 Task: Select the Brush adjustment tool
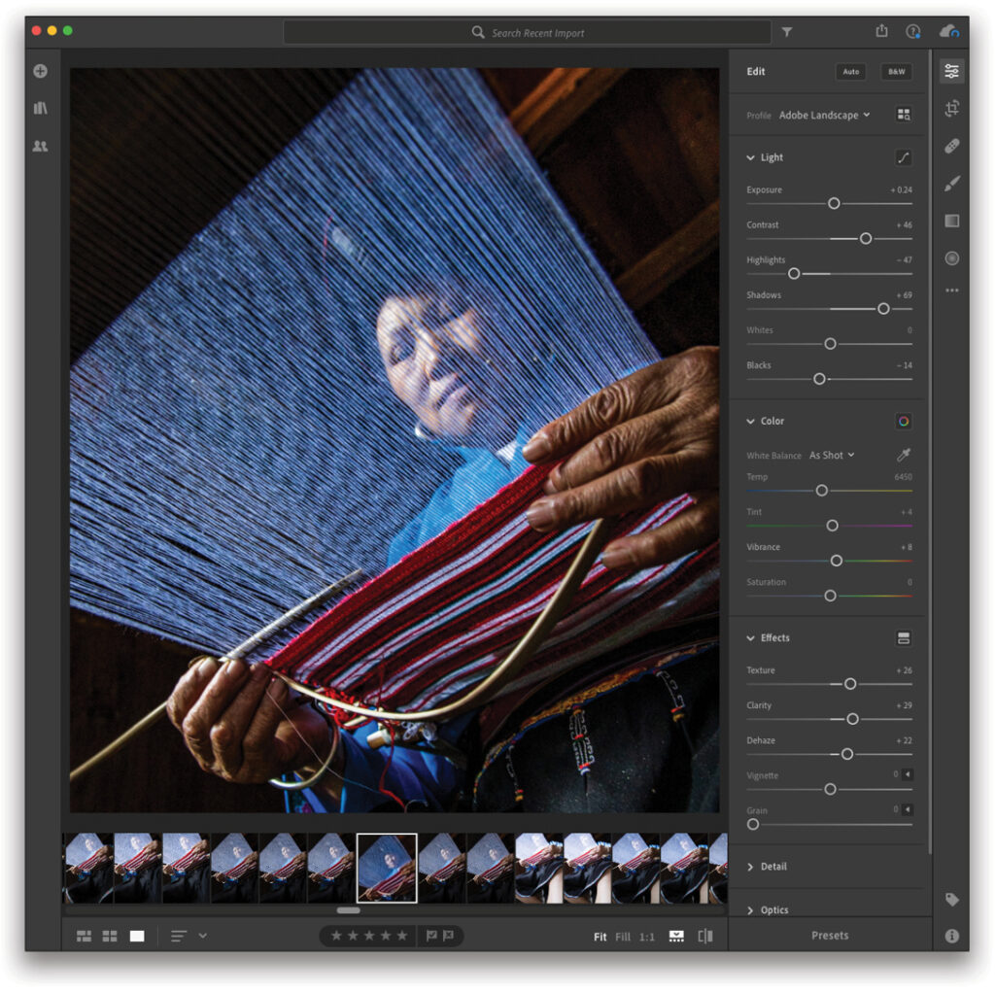click(x=952, y=184)
